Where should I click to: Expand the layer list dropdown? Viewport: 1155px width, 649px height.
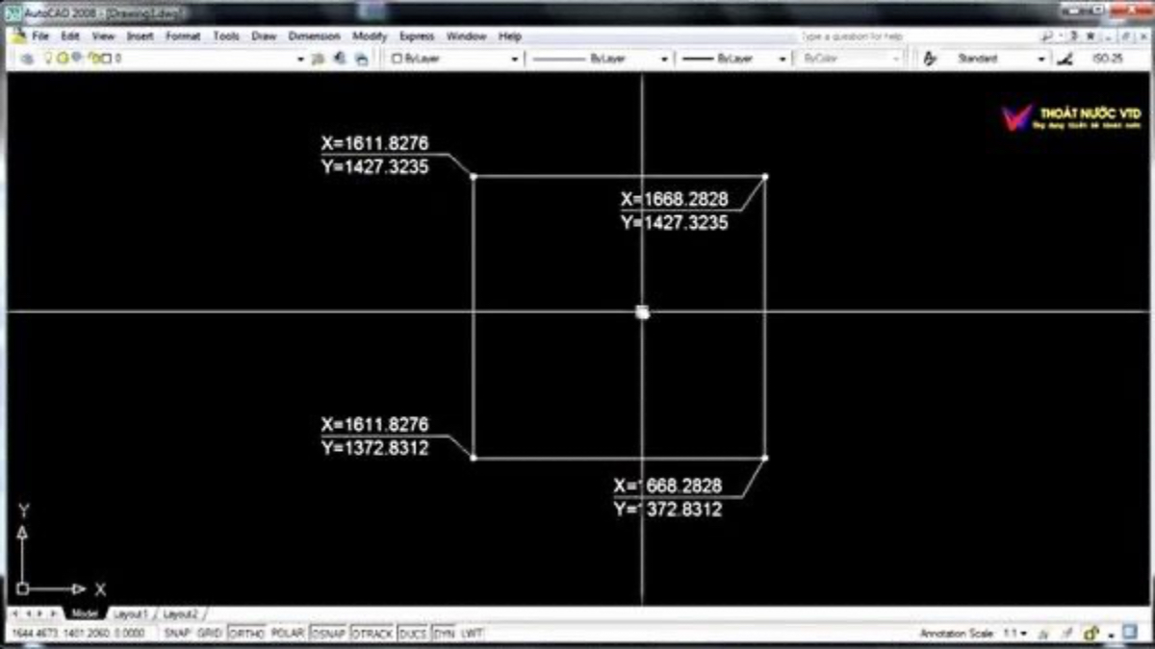pos(299,59)
